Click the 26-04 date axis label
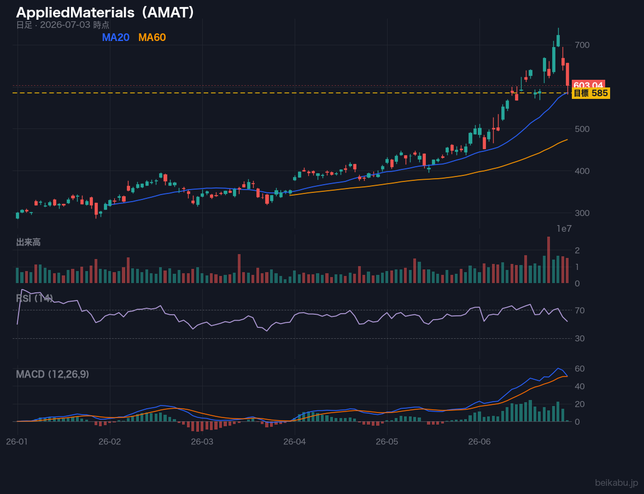The image size is (644, 494). pyautogui.click(x=295, y=442)
